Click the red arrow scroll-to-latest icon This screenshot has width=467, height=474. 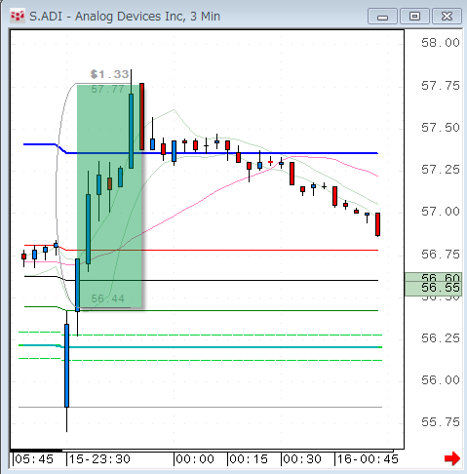[452, 458]
